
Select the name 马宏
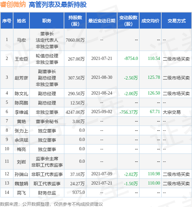click(x=21, y=40)
